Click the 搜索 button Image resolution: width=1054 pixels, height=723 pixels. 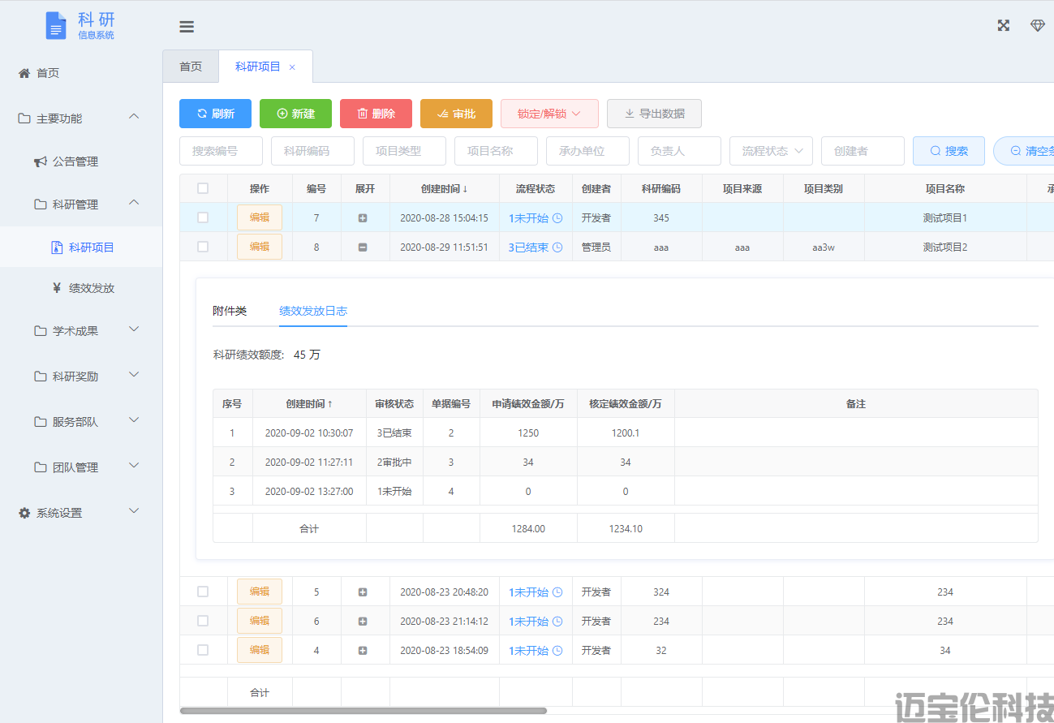point(949,151)
